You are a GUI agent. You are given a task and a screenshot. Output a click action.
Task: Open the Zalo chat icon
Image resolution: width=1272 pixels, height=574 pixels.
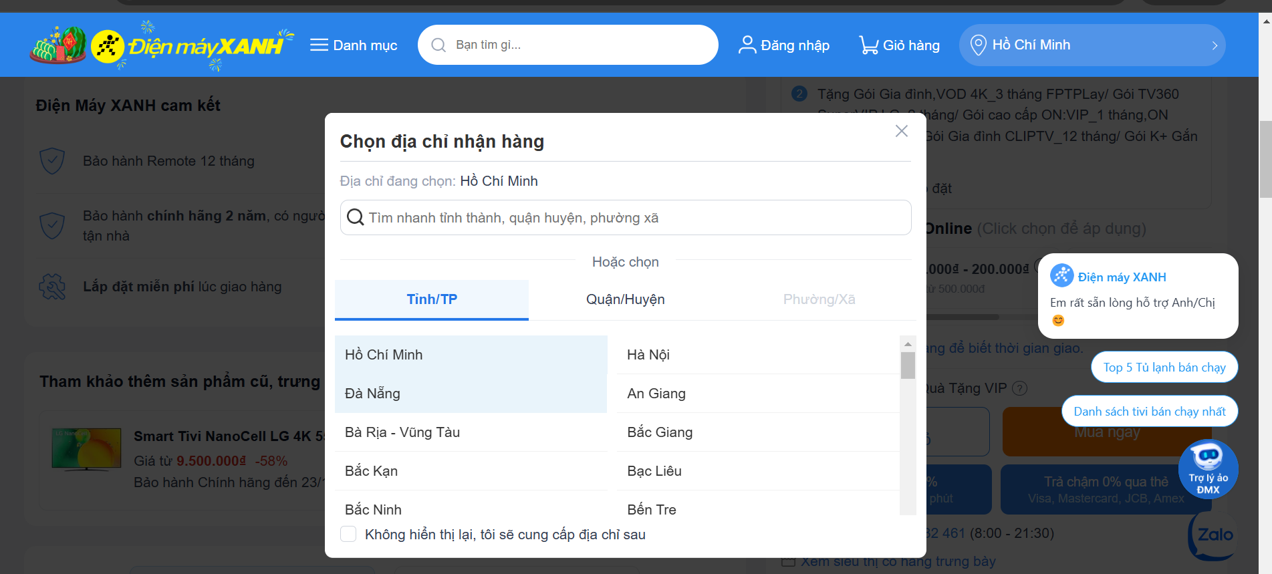1213,535
